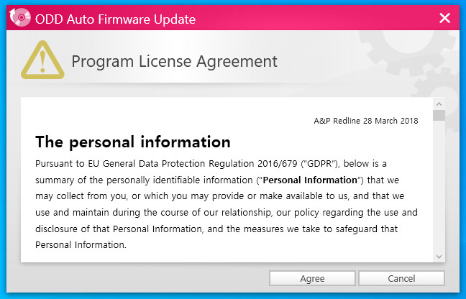
Task: Click the "A&P Redline 28 March 2018" text
Action: 366,120
